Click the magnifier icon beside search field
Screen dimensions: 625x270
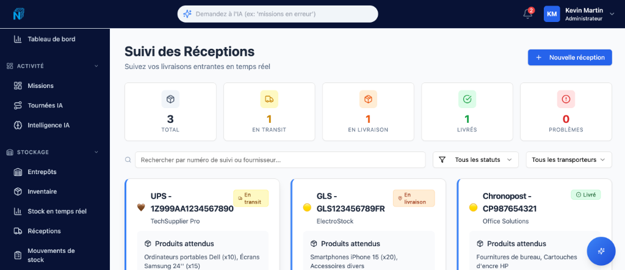128,160
